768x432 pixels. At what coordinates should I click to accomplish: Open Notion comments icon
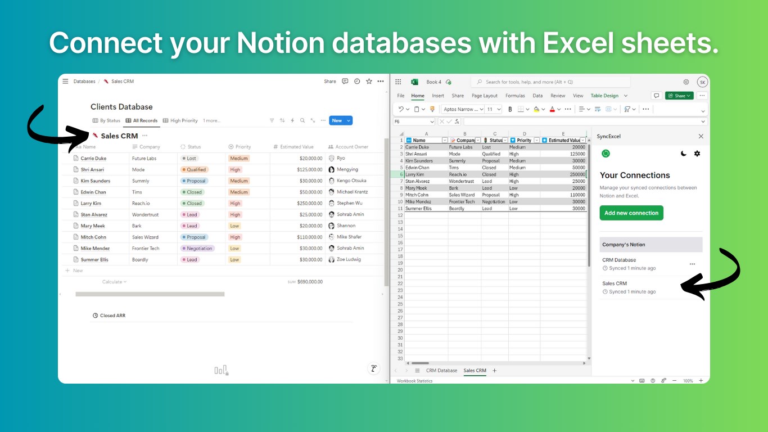pyautogui.click(x=345, y=82)
